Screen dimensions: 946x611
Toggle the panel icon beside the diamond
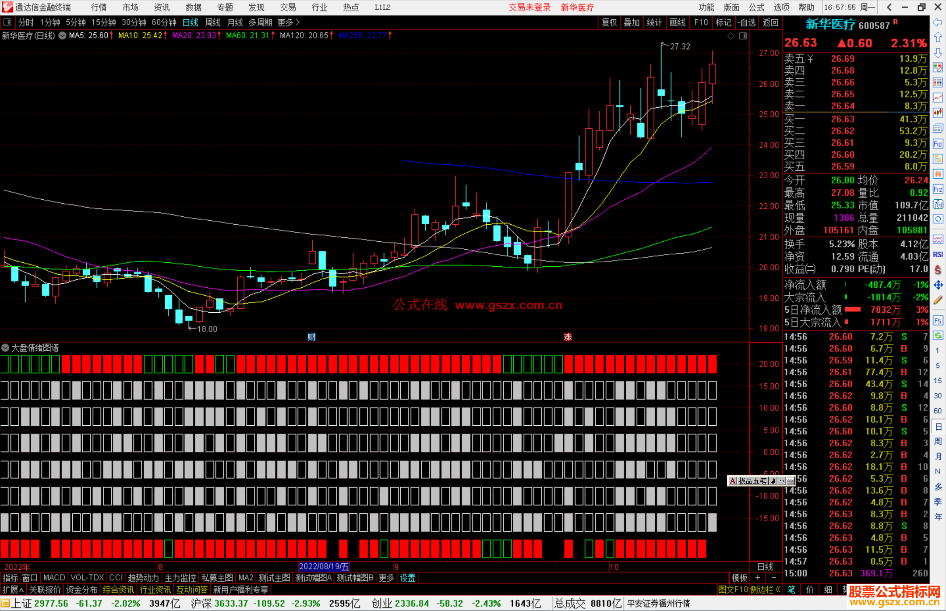743,35
